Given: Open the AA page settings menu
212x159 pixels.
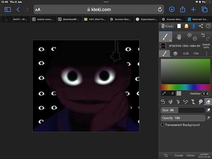Looking at the screenshot, I should [38, 10].
